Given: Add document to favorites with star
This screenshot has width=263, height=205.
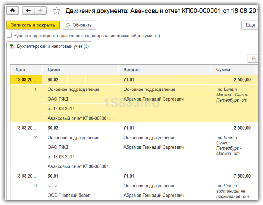Looking at the screenshot, I should coord(56,11).
